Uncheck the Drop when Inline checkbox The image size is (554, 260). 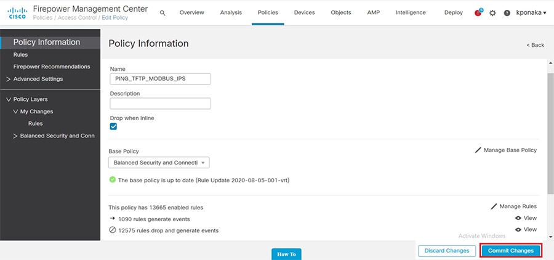[113, 127]
